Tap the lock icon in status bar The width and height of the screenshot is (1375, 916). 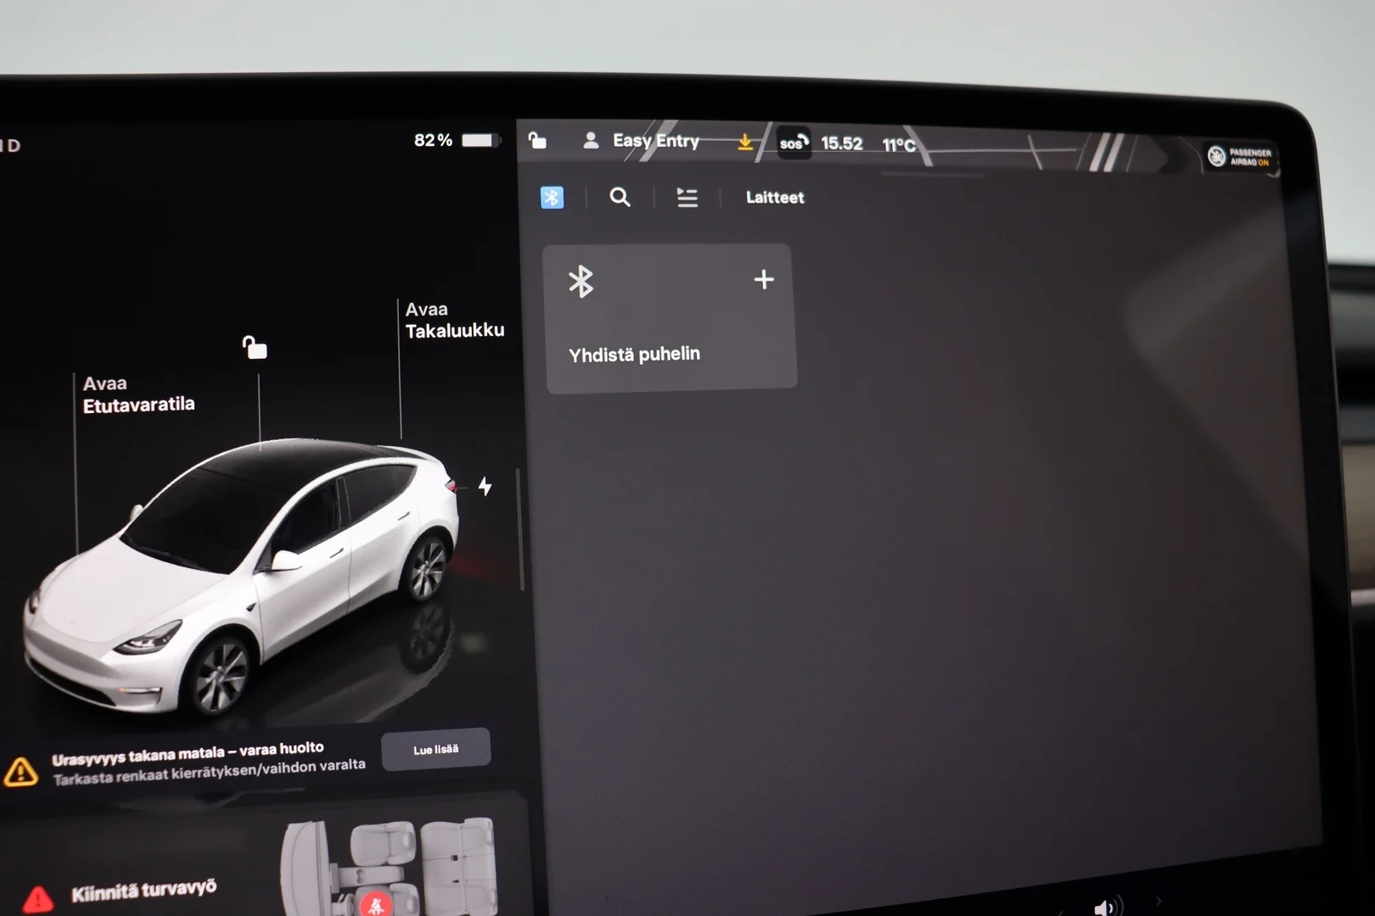click(537, 140)
